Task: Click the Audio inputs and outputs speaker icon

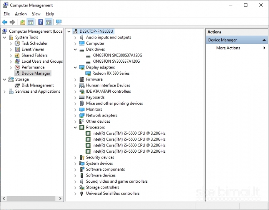Action: [x=82, y=37]
